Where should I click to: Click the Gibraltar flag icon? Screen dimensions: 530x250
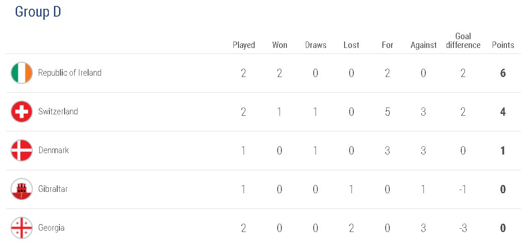pyautogui.click(x=22, y=189)
